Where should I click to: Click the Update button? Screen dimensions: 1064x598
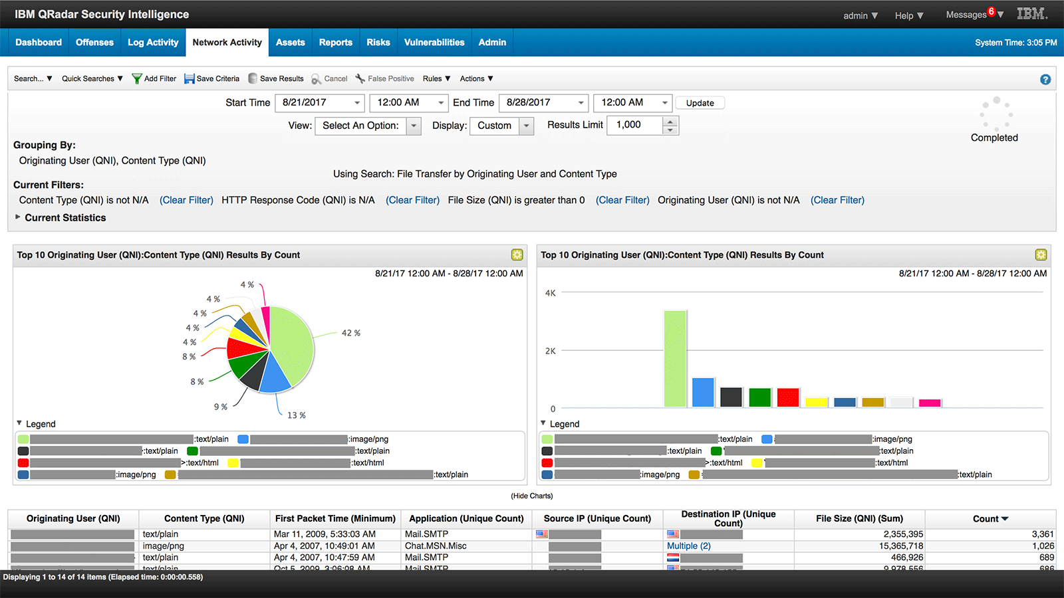pos(700,103)
